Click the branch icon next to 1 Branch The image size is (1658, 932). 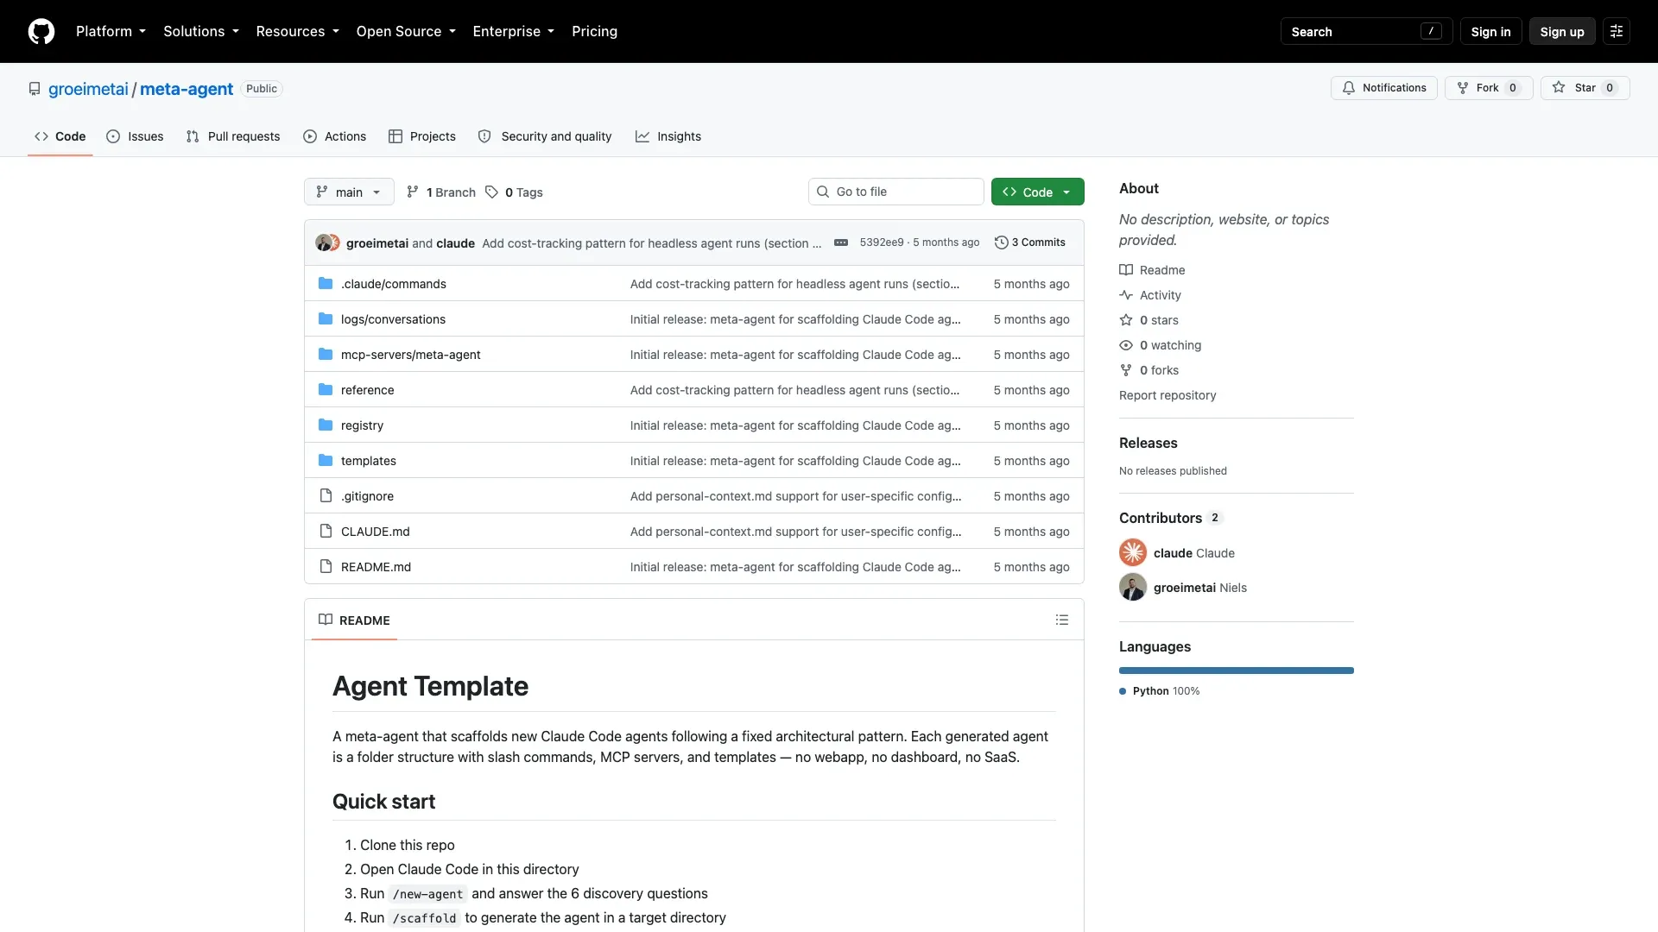coord(413,192)
